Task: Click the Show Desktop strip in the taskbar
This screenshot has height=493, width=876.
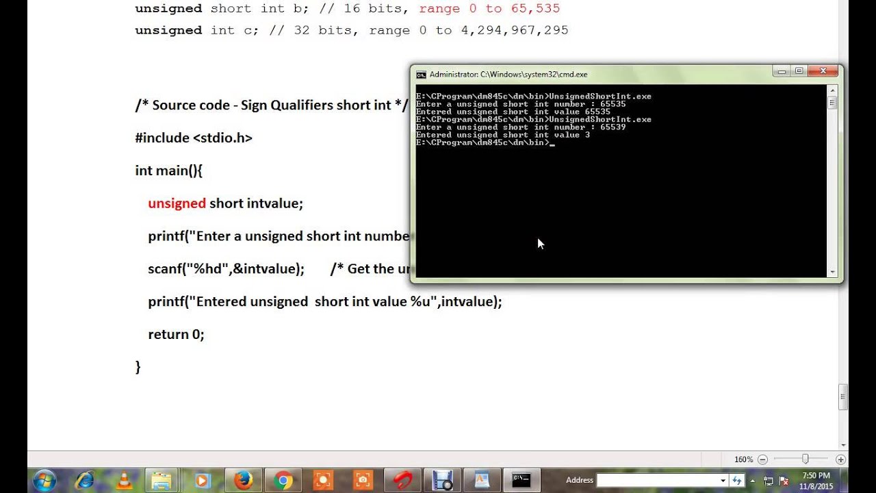Action: pos(845,481)
